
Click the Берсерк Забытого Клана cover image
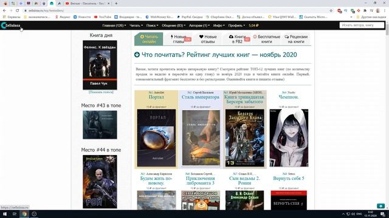(x=245, y=138)
